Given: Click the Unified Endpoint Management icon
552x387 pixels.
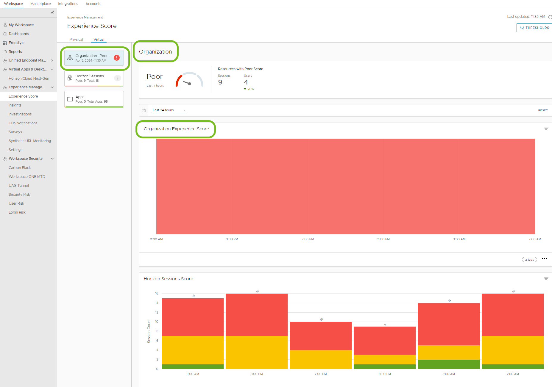Looking at the screenshot, I should pyautogui.click(x=5, y=60).
